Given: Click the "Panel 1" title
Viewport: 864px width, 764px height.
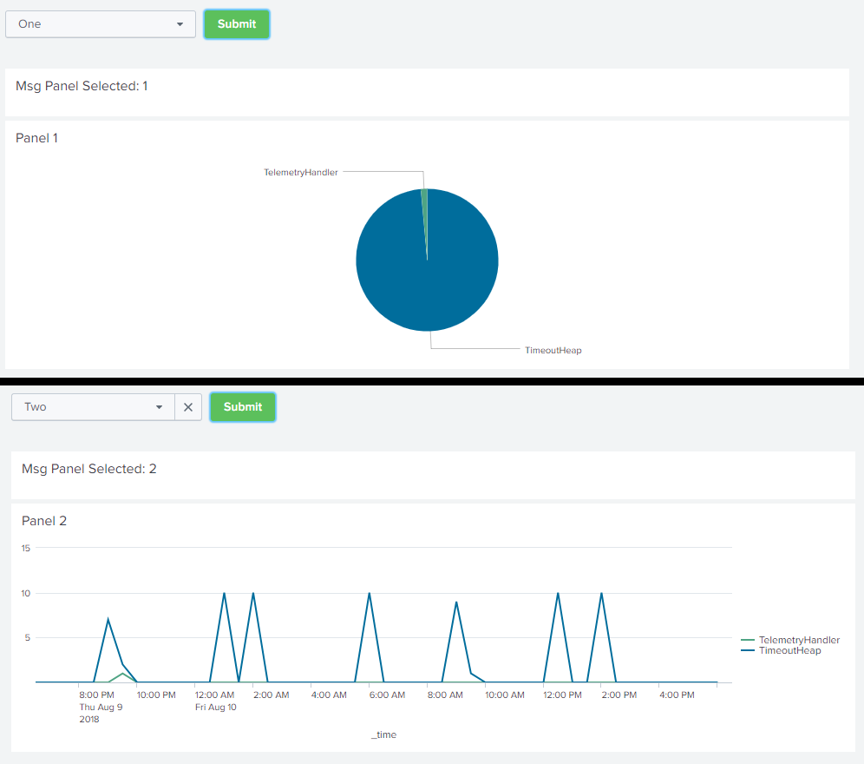Looking at the screenshot, I should [37, 138].
